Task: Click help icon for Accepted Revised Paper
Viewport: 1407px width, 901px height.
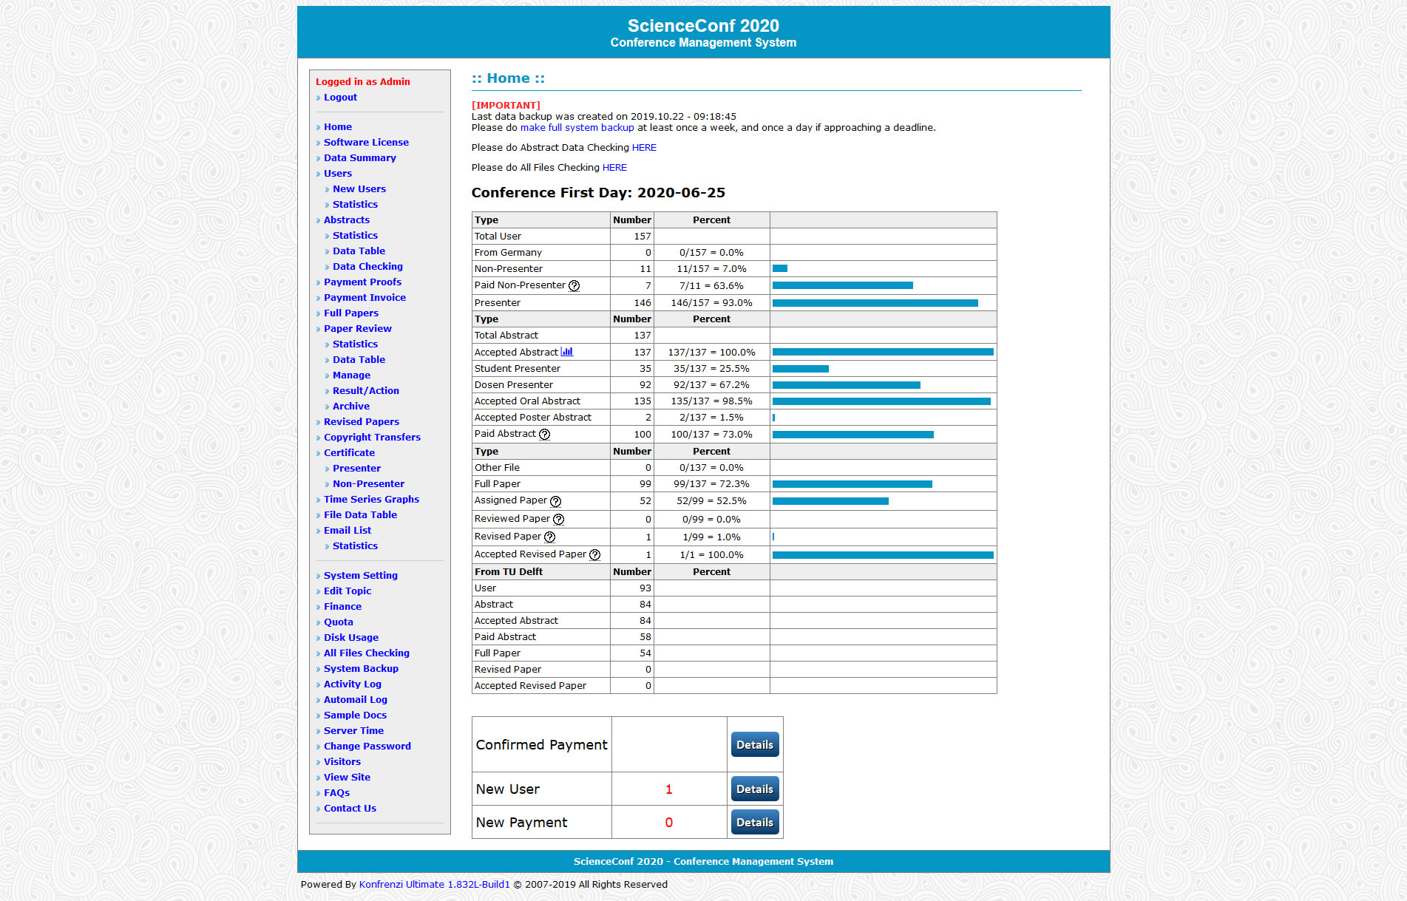Action: pos(594,555)
